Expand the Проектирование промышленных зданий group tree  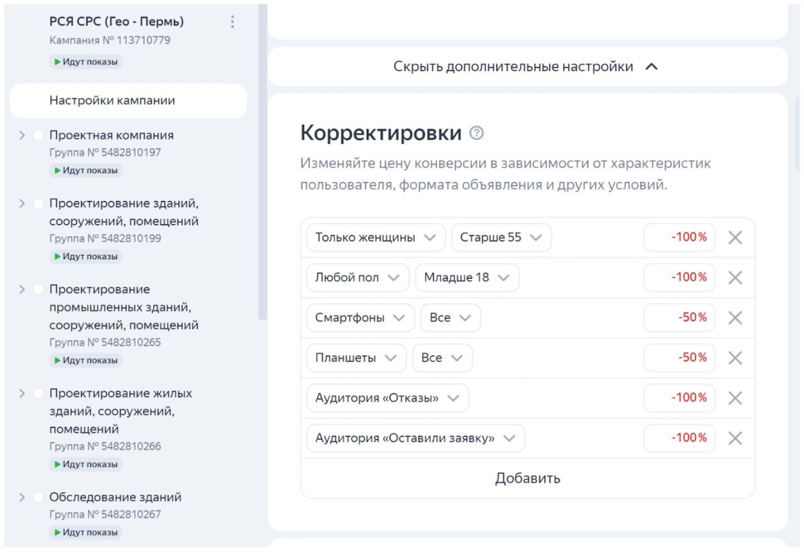coord(22,290)
